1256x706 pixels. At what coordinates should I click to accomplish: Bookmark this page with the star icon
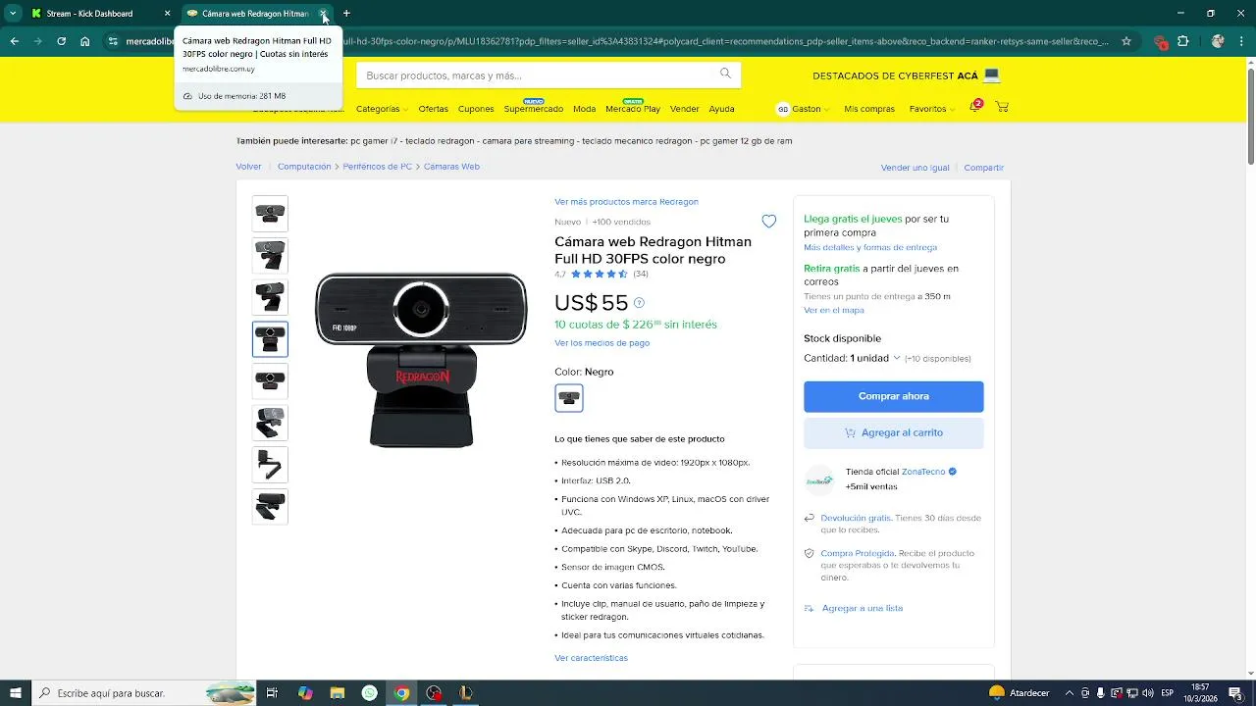point(1126,41)
